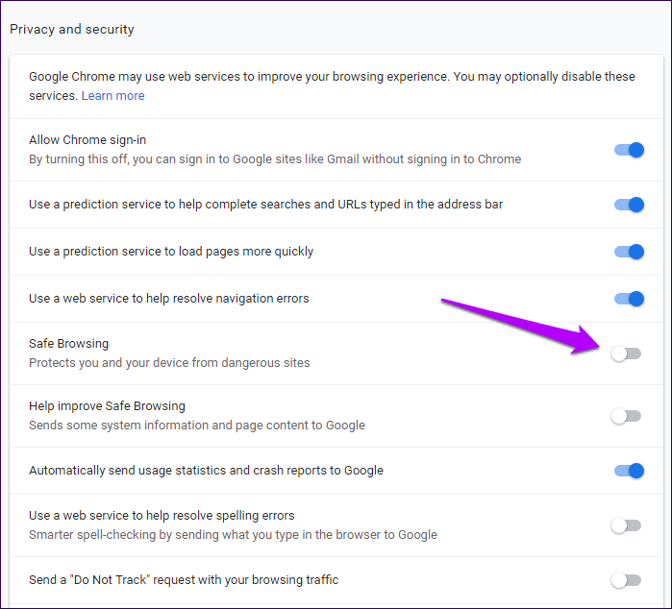Turn on Do Not Track request toggle

point(626,580)
